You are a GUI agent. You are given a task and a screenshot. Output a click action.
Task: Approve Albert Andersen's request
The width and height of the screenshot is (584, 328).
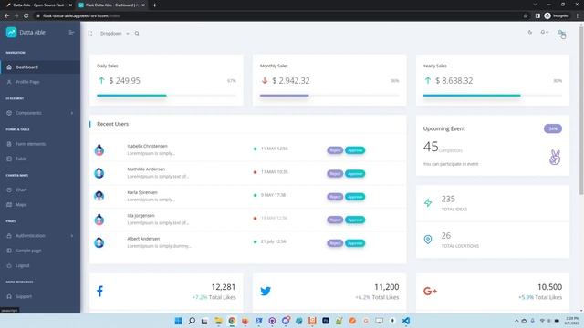355,243
